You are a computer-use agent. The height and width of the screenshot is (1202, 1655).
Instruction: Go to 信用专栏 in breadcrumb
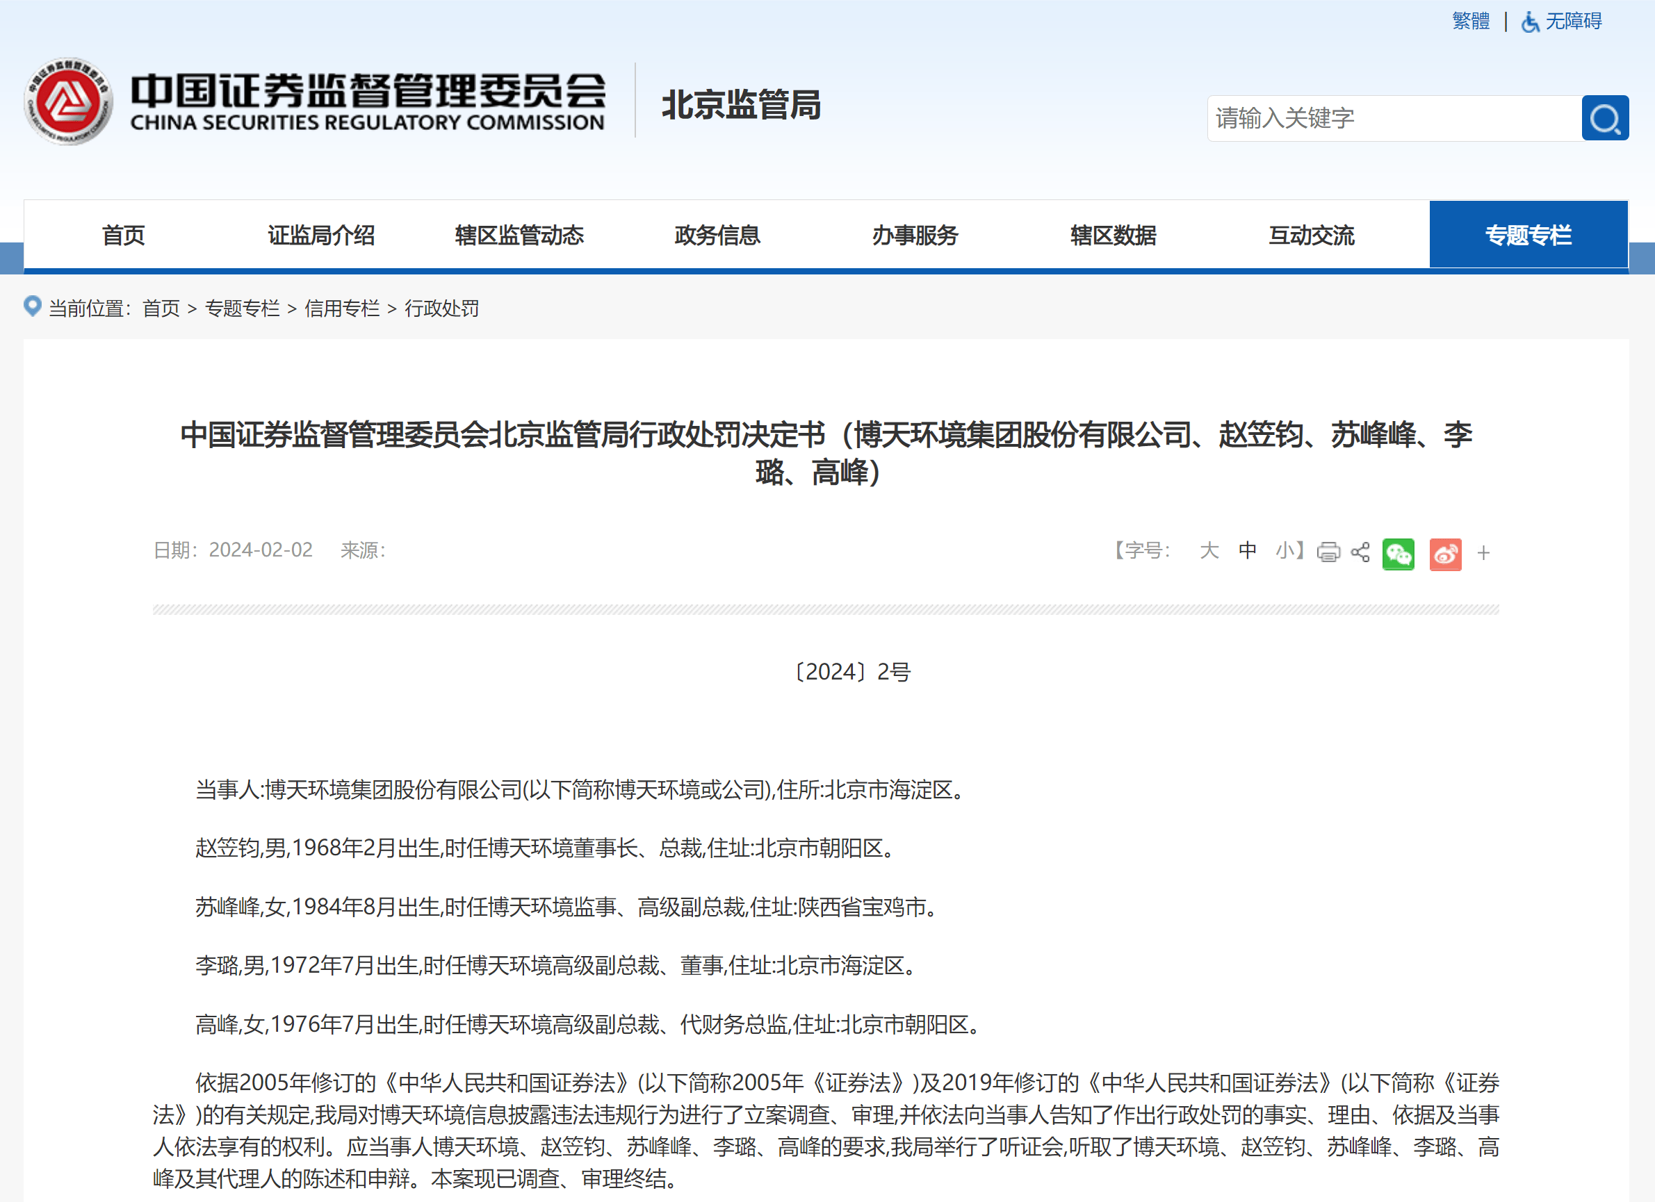click(x=342, y=308)
